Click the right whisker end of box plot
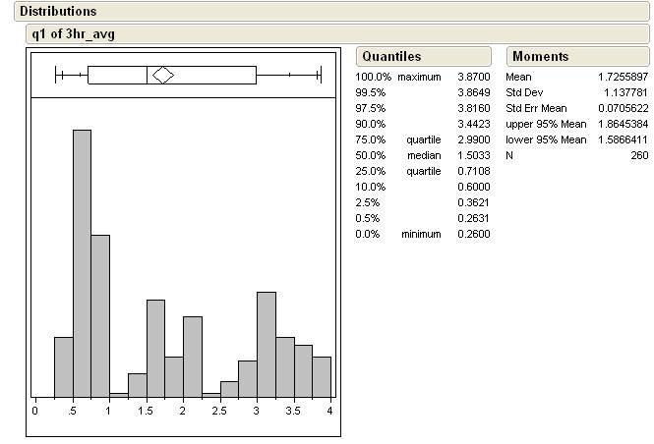The width and height of the screenshot is (654, 444). (321, 75)
